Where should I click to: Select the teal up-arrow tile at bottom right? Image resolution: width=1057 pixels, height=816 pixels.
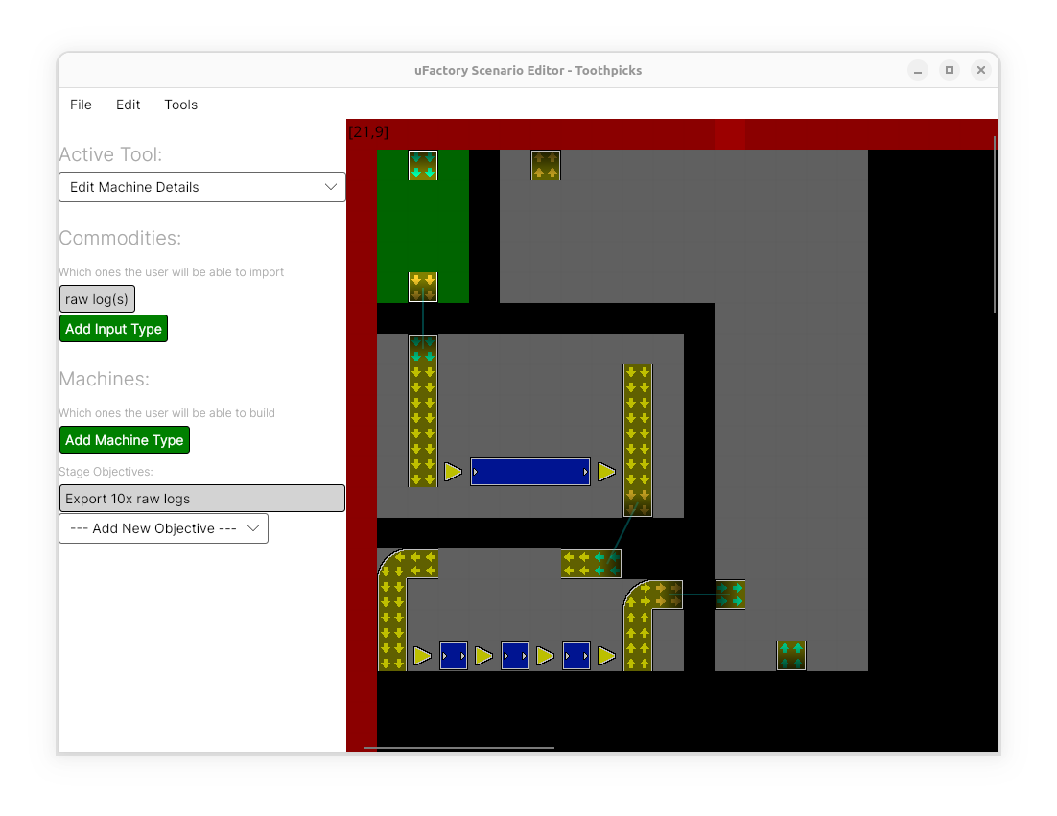tap(791, 656)
